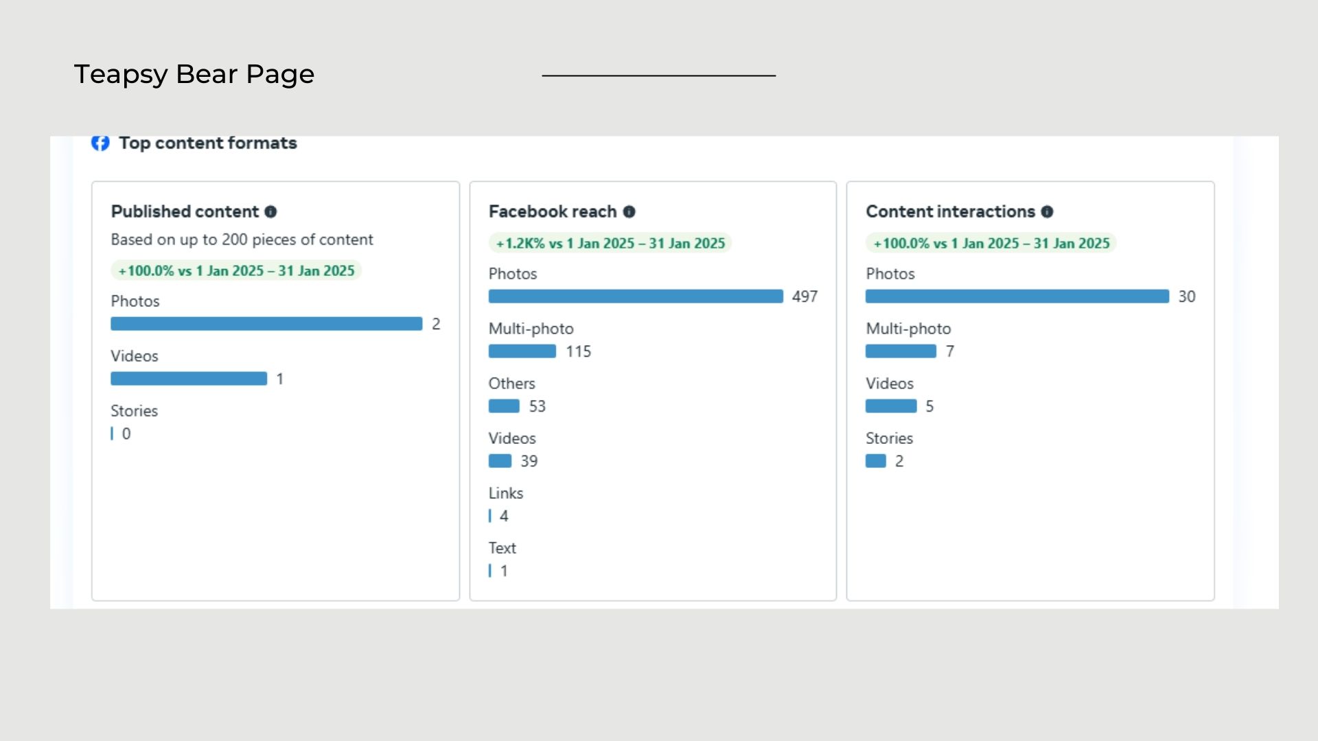Click the Videos bar showing 39 reach
The image size is (1318, 741).
pyautogui.click(x=500, y=461)
